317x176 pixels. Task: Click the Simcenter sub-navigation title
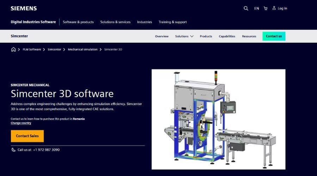(x=19, y=36)
